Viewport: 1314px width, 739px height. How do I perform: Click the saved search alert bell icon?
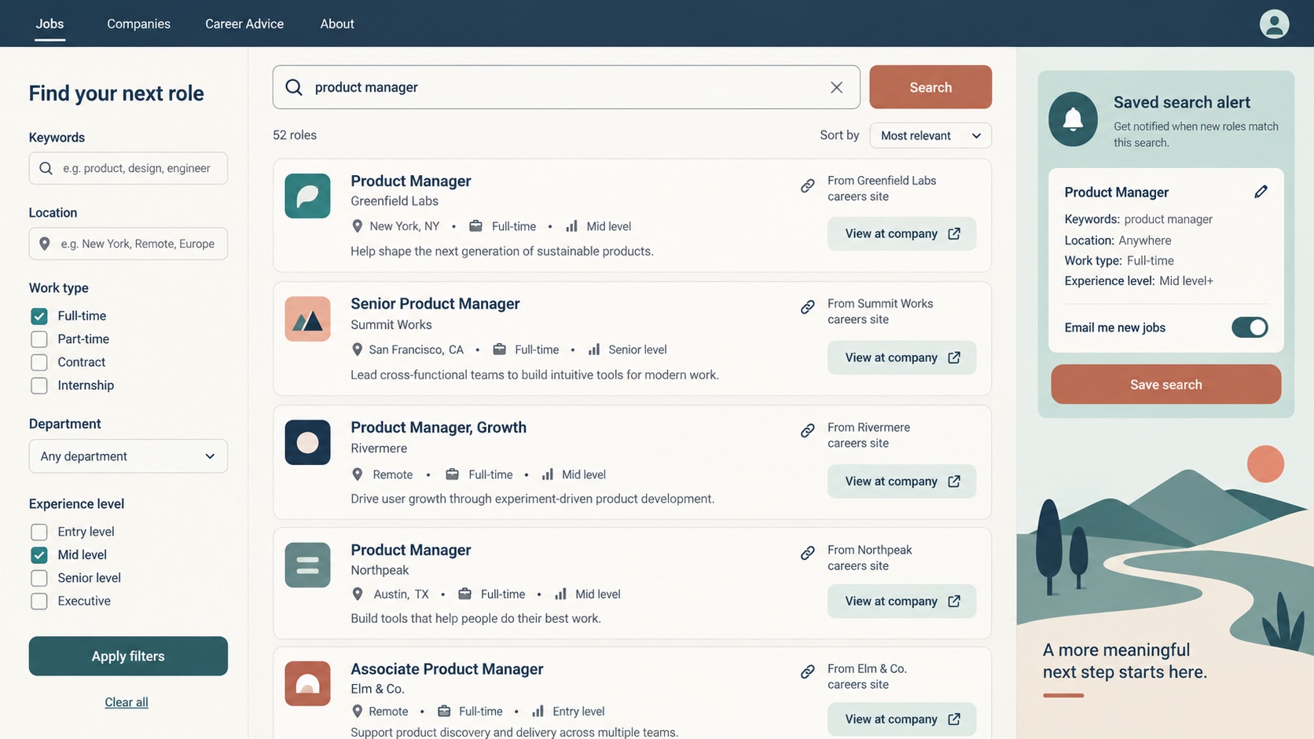click(1073, 119)
